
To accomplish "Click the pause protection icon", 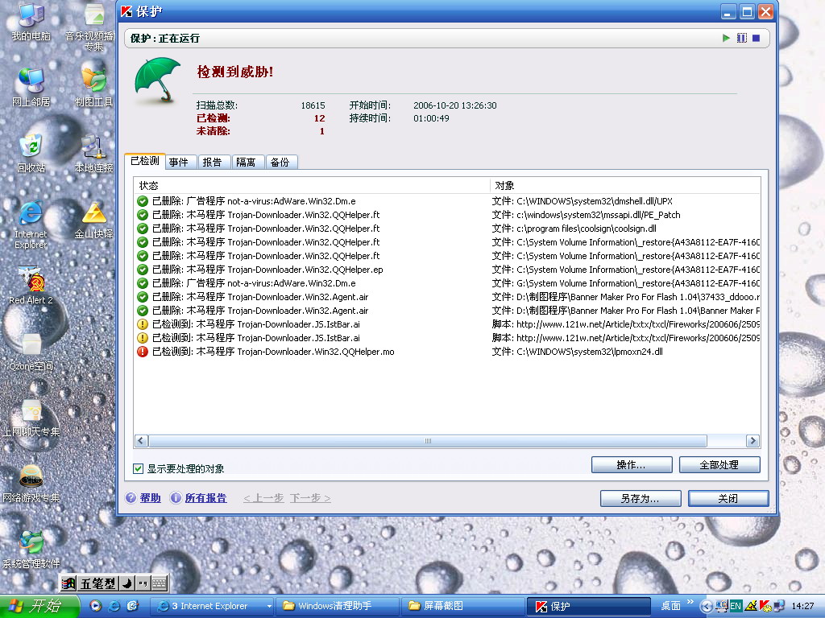I will (742, 38).
